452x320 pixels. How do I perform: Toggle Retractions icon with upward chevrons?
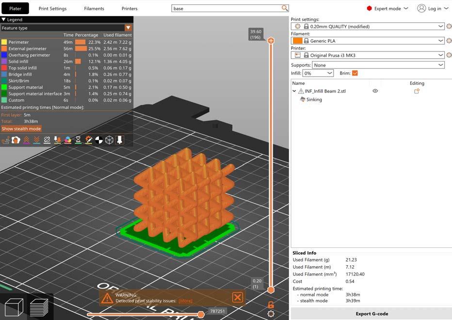26,141
